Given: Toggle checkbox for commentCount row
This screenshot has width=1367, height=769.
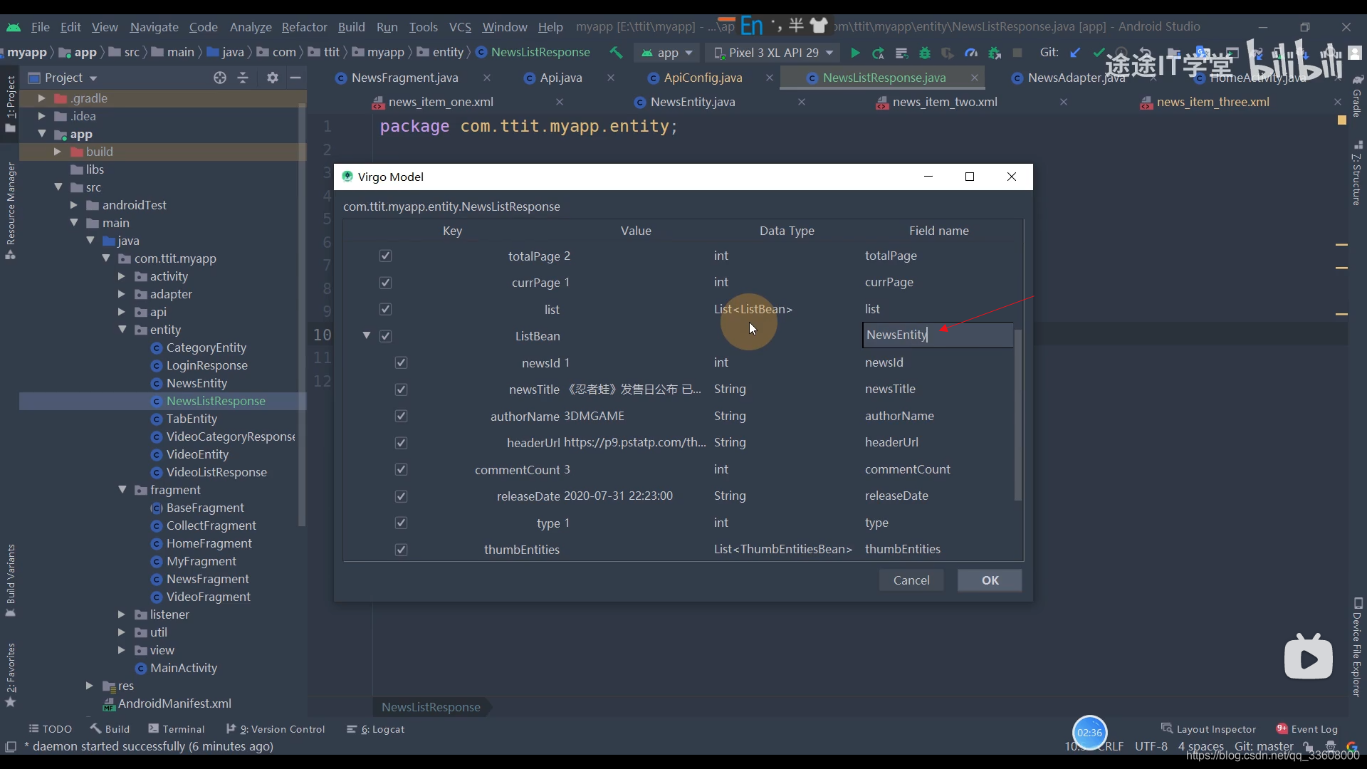Looking at the screenshot, I should (x=402, y=469).
